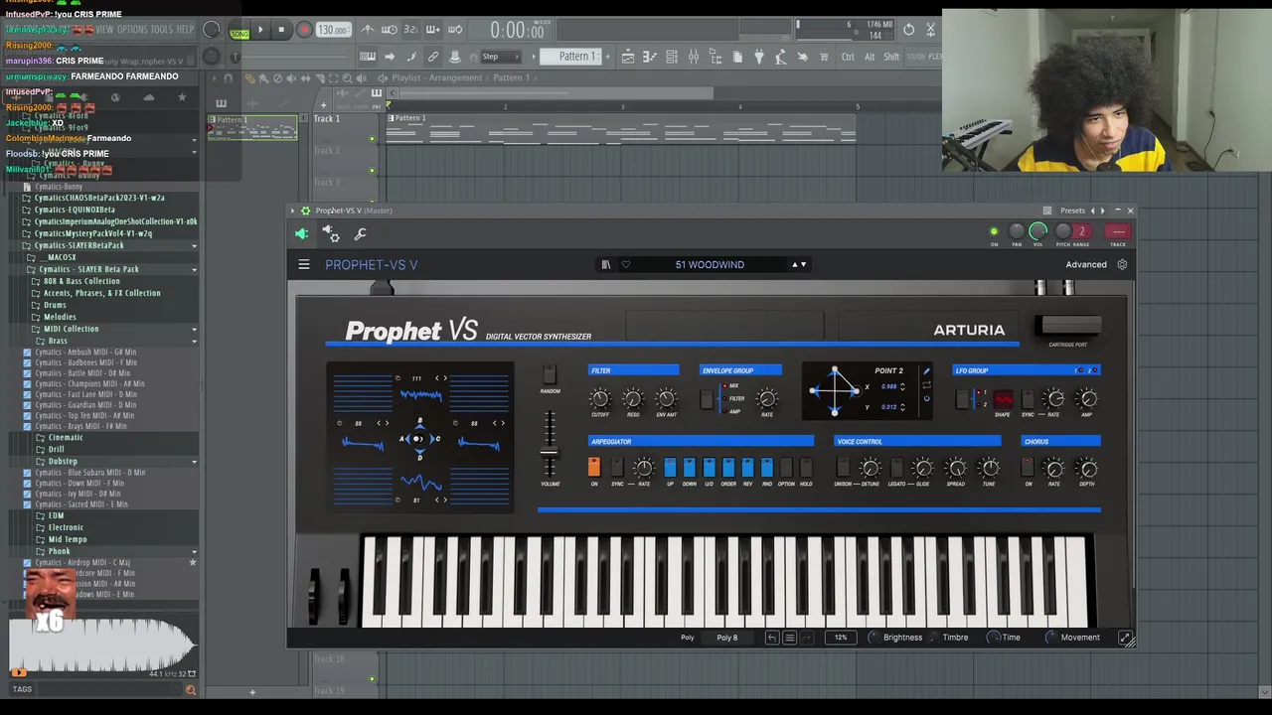1272x715 pixels.
Task: Click the 130.000 tempo field
Action: [x=333, y=30]
